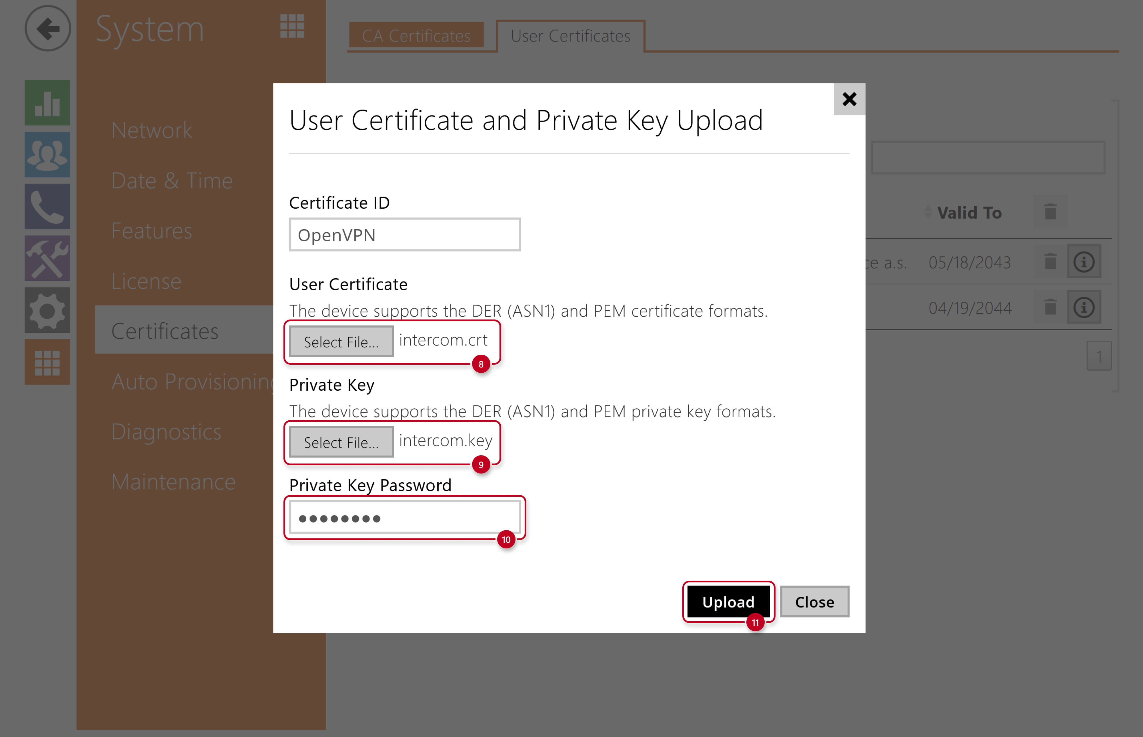Select File for Private Key
1143x737 pixels.
(x=341, y=442)
